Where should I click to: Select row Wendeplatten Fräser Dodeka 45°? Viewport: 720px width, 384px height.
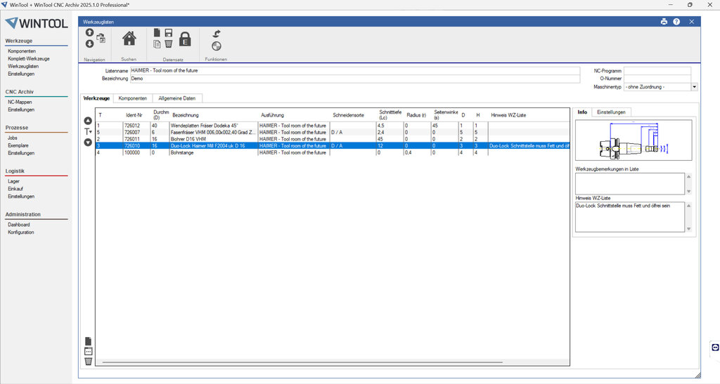333,126
